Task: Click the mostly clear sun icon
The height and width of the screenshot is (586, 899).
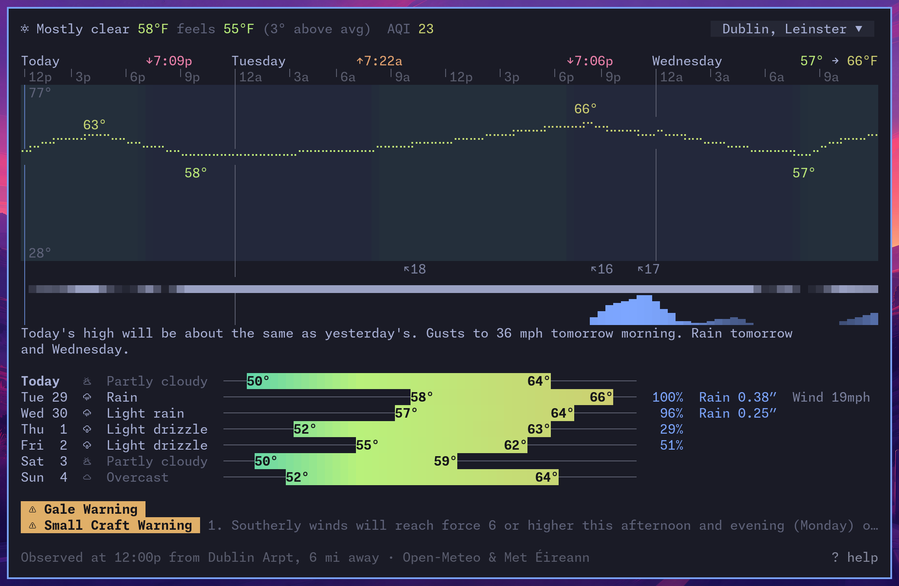Action: (25, 29)
